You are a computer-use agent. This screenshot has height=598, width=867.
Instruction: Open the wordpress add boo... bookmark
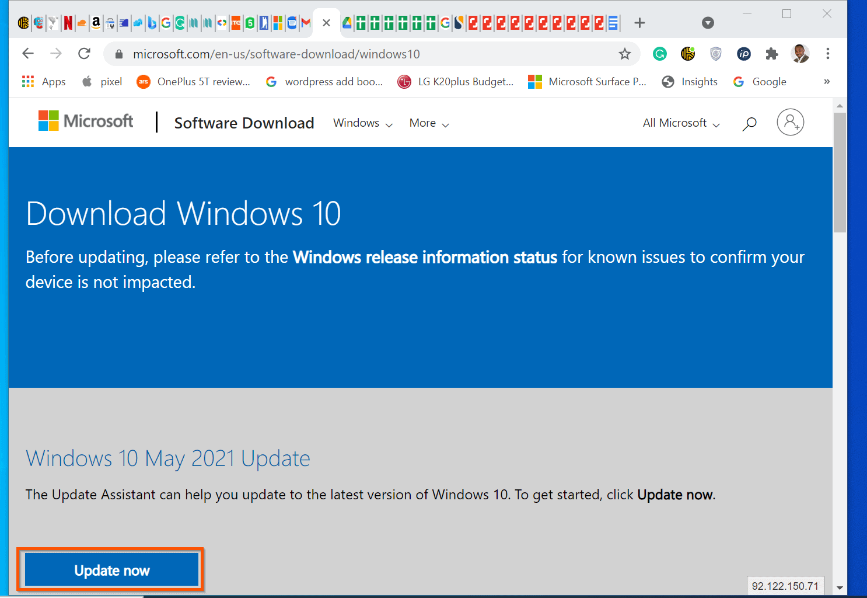[x=324, y=82]
